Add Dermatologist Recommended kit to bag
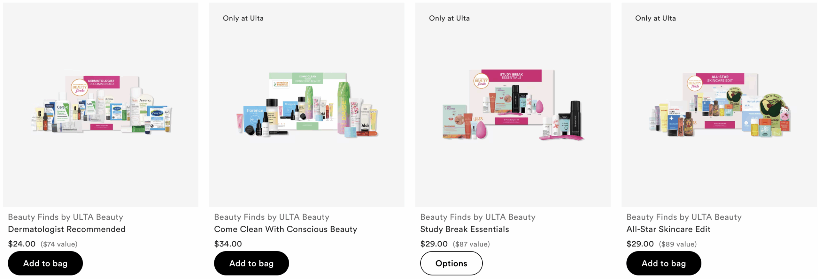 point(45,263)
